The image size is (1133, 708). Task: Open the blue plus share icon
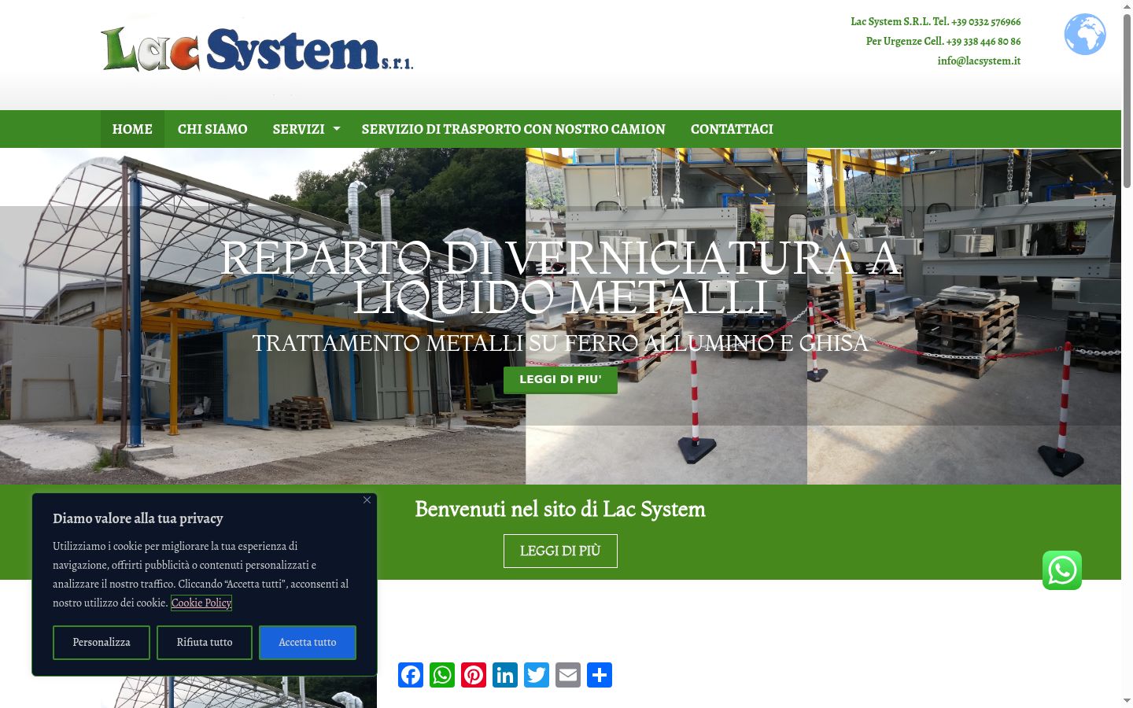point(600,675)
